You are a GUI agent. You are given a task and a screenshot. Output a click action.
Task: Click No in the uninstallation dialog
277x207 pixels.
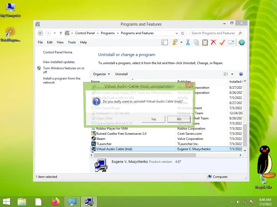(x=179, y=119)
